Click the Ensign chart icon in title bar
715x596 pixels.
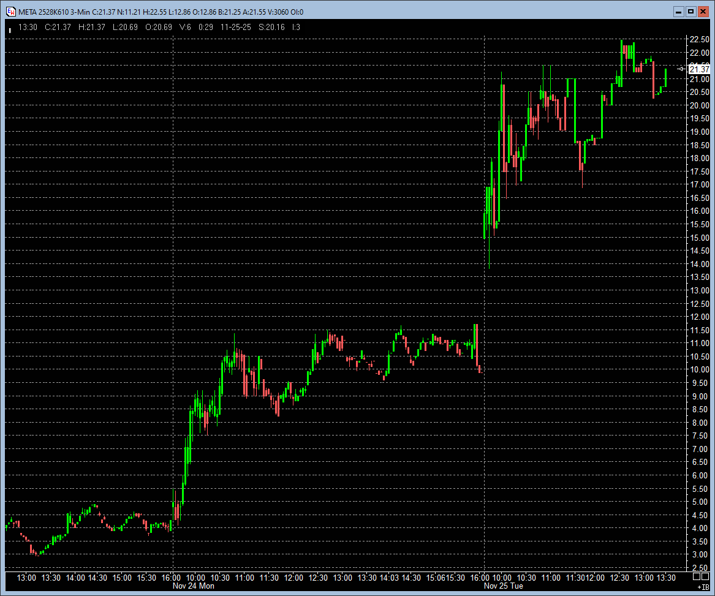tap(10, 12)
